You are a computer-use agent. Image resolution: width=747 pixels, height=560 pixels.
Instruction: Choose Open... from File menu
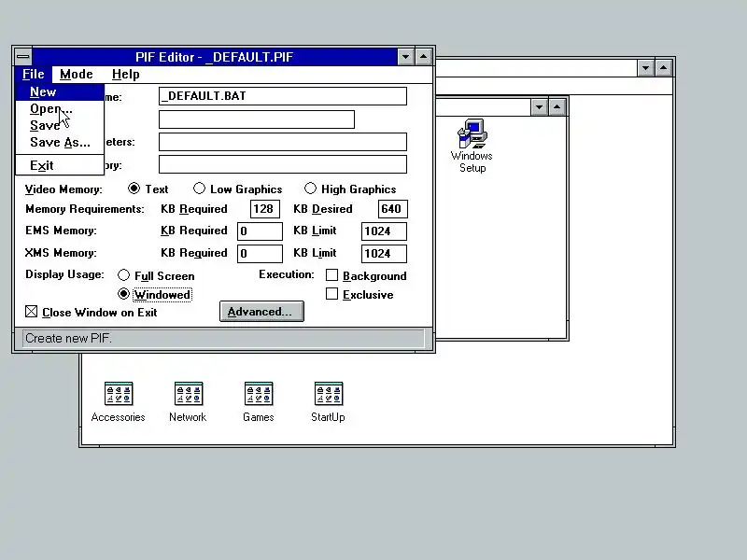click(60, 109)
